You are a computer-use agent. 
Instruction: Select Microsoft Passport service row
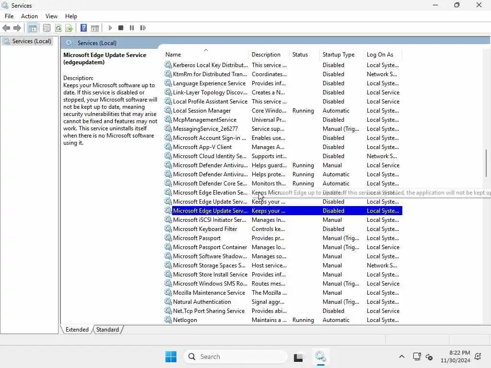[x=283, y=238]
